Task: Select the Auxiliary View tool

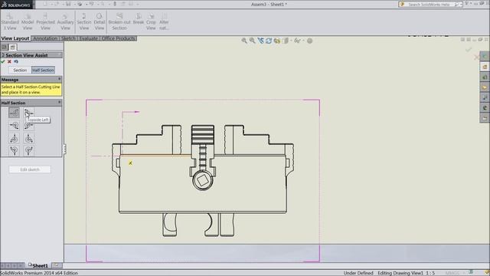Action: click(65, 21)
